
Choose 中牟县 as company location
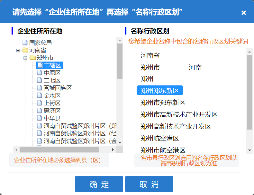tap(52, 118)
